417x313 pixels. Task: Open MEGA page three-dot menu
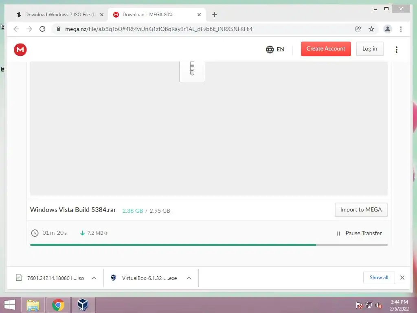[397, 49]
